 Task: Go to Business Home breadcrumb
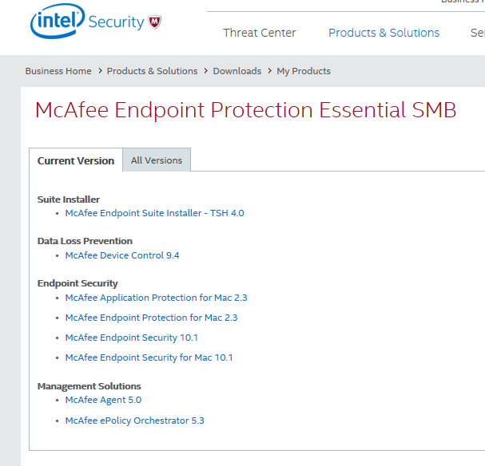(58, 71)
